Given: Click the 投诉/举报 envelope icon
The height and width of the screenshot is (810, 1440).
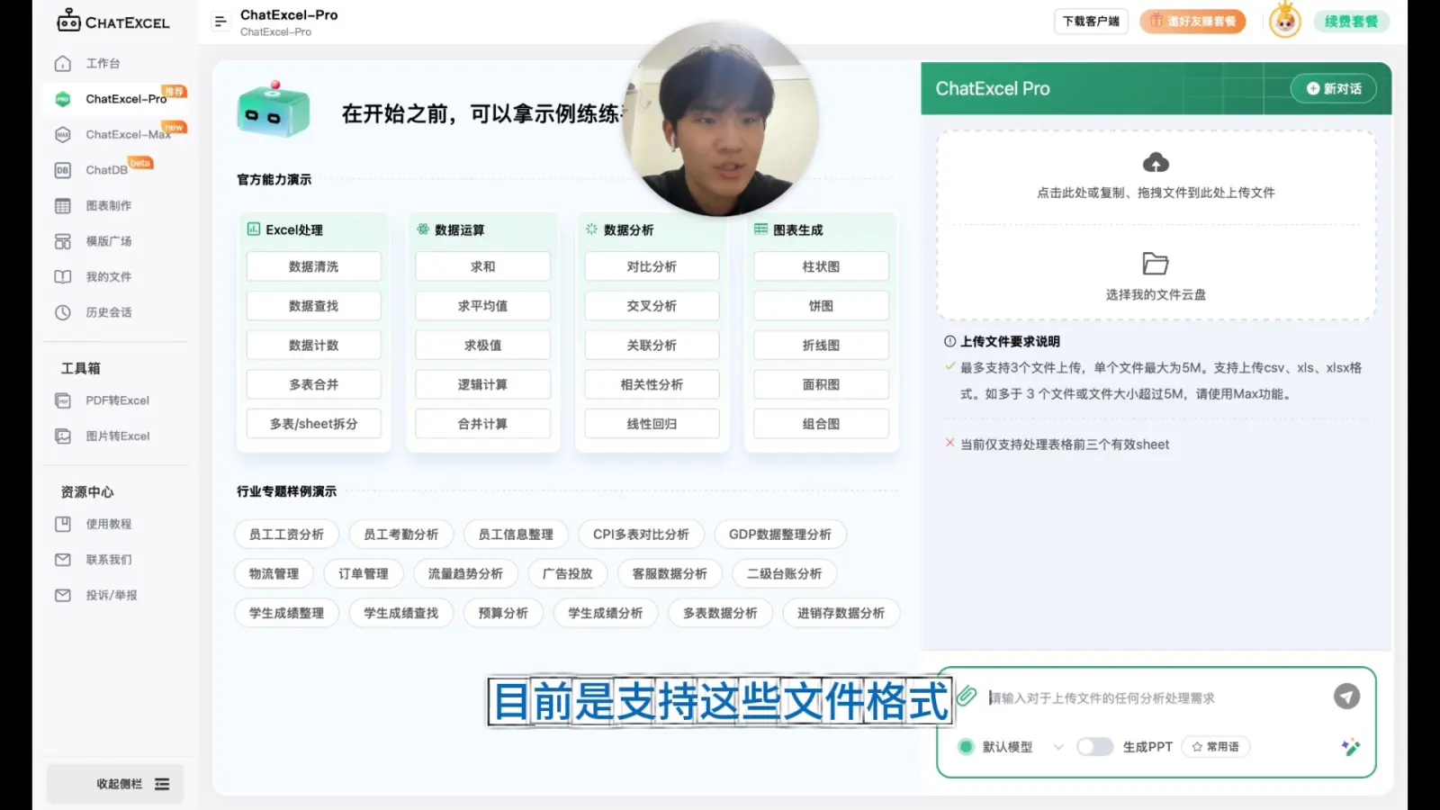Looking at the screenshot, I should click(63, 595).
